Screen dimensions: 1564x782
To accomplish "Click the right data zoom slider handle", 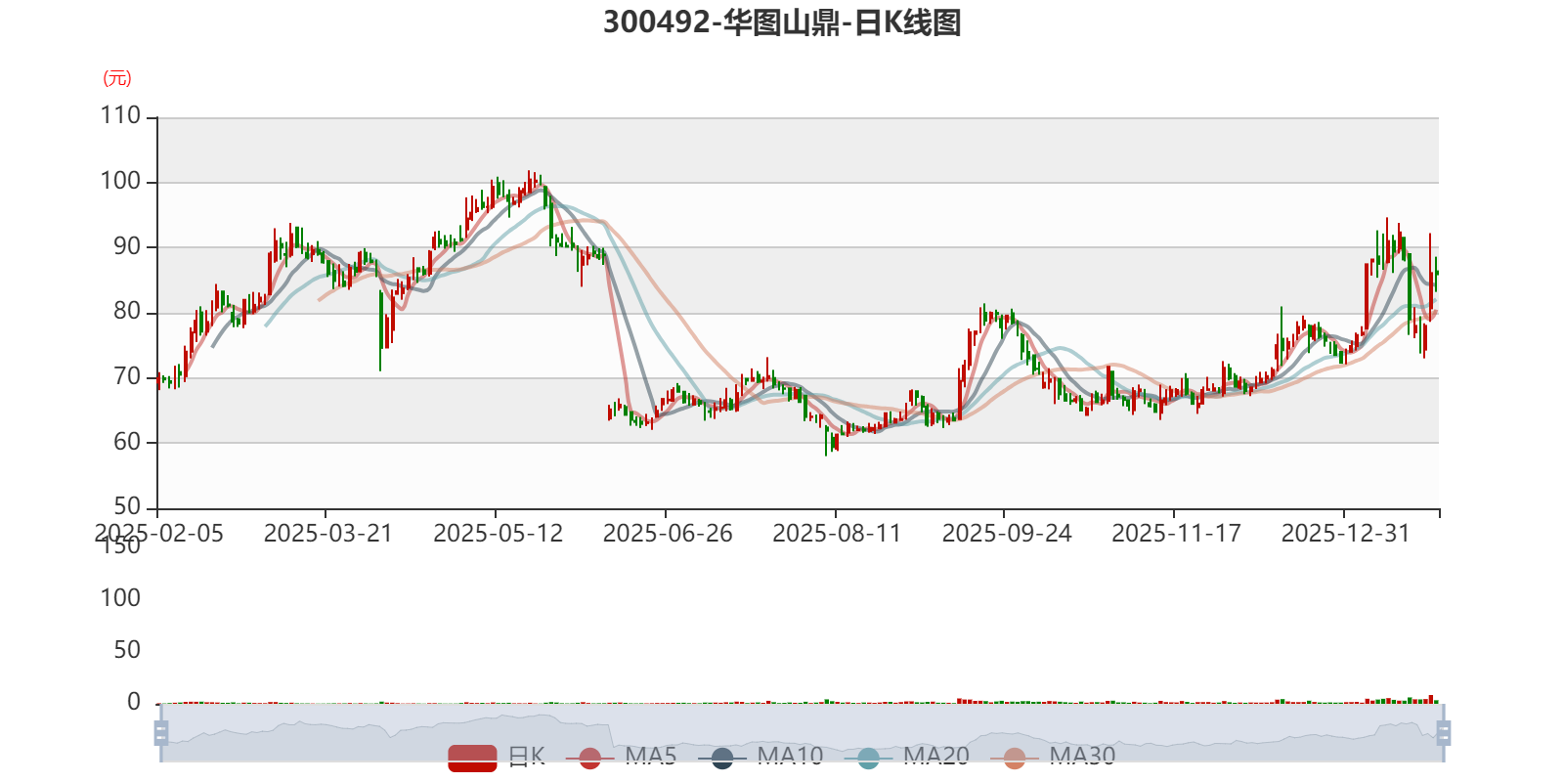I will coord(1444,732).
